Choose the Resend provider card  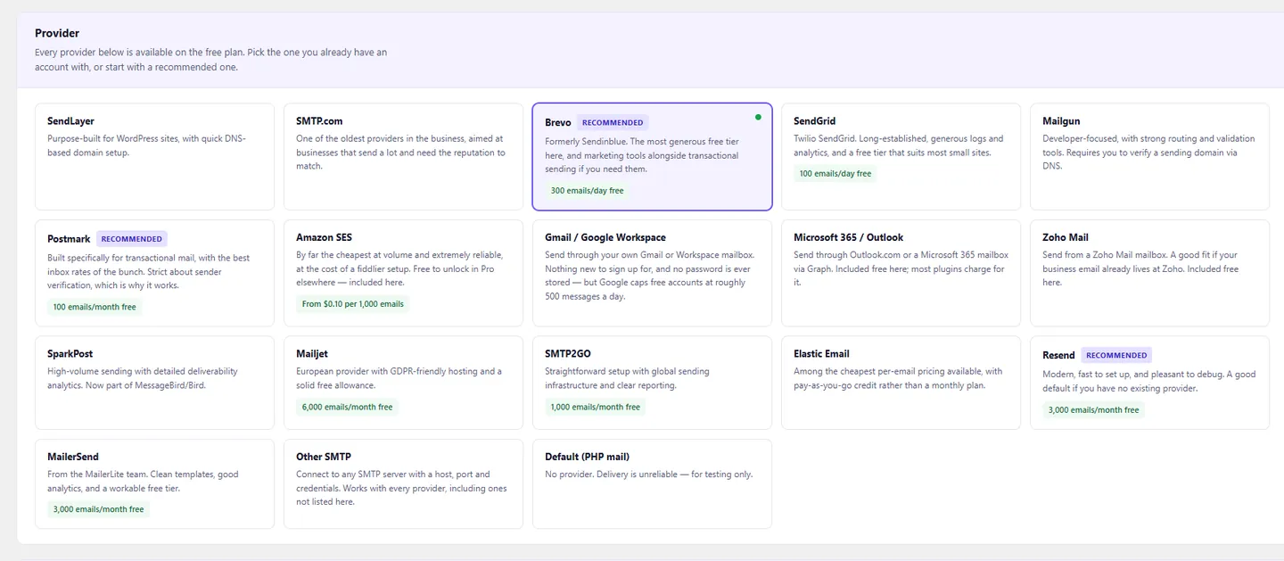1149,383
